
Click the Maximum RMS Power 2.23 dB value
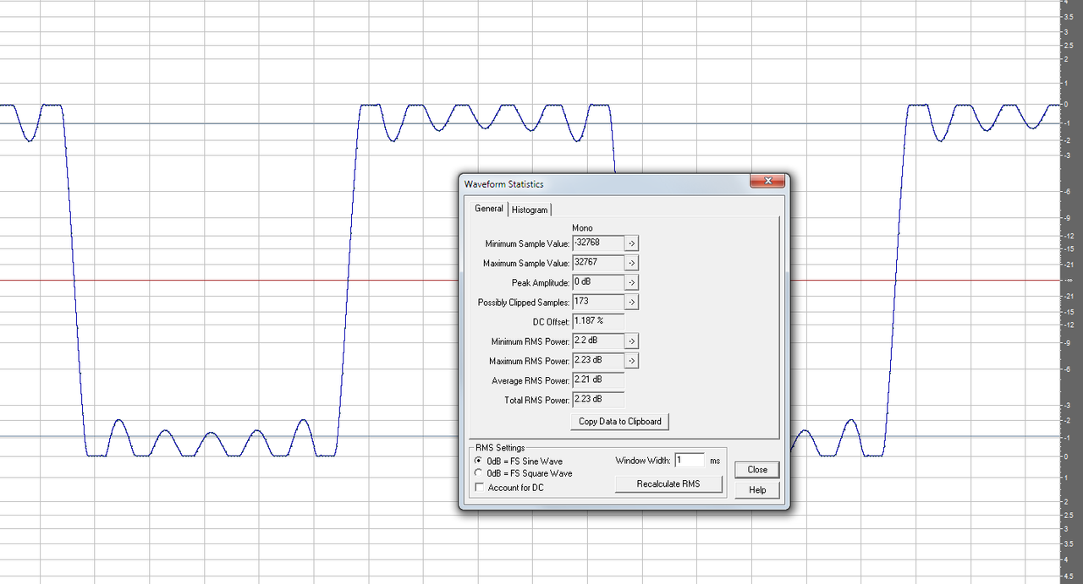598,361
